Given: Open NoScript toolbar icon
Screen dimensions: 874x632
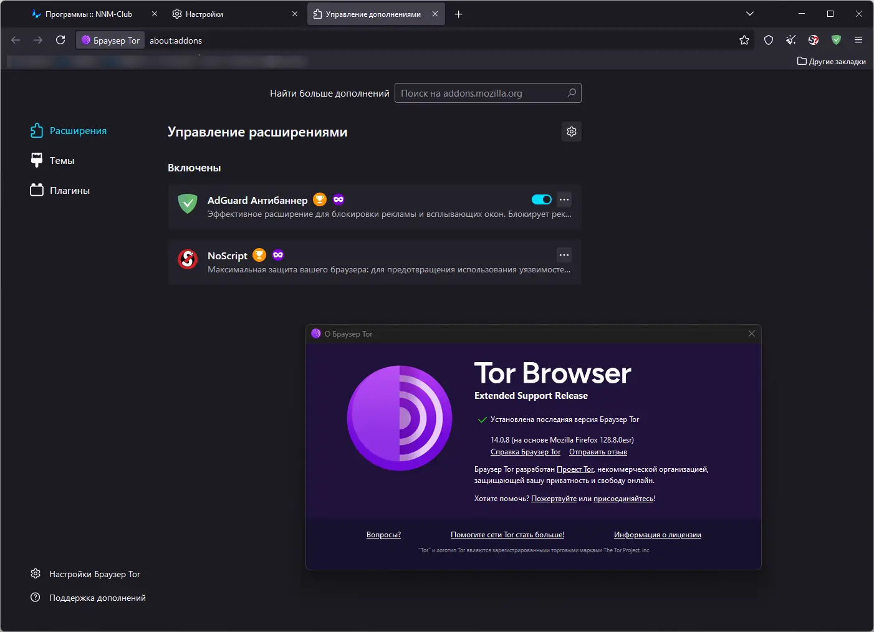Looking at the screenshot, I should [814, 40].
